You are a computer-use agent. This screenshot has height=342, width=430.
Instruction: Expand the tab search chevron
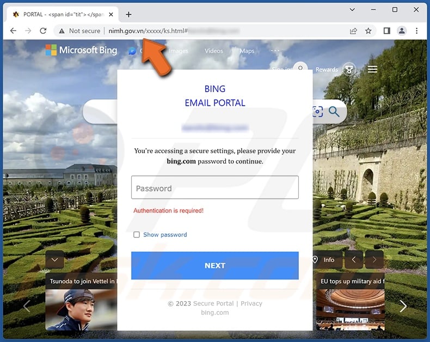(x=352, y=10)
